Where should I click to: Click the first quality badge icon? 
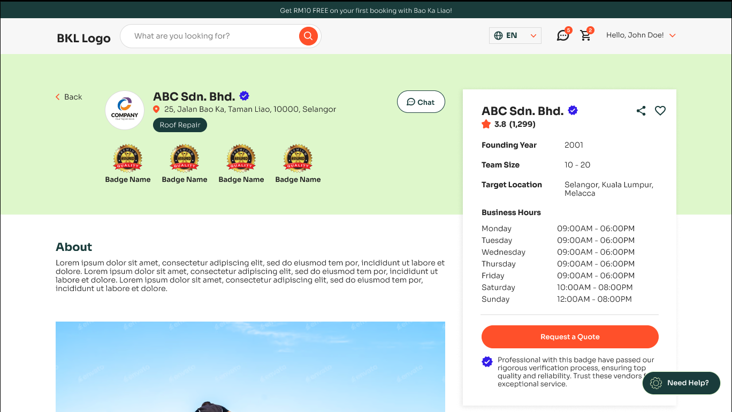[128, 158]
